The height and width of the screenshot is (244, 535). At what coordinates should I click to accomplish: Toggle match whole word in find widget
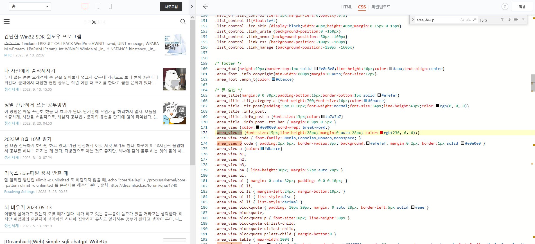468,20
